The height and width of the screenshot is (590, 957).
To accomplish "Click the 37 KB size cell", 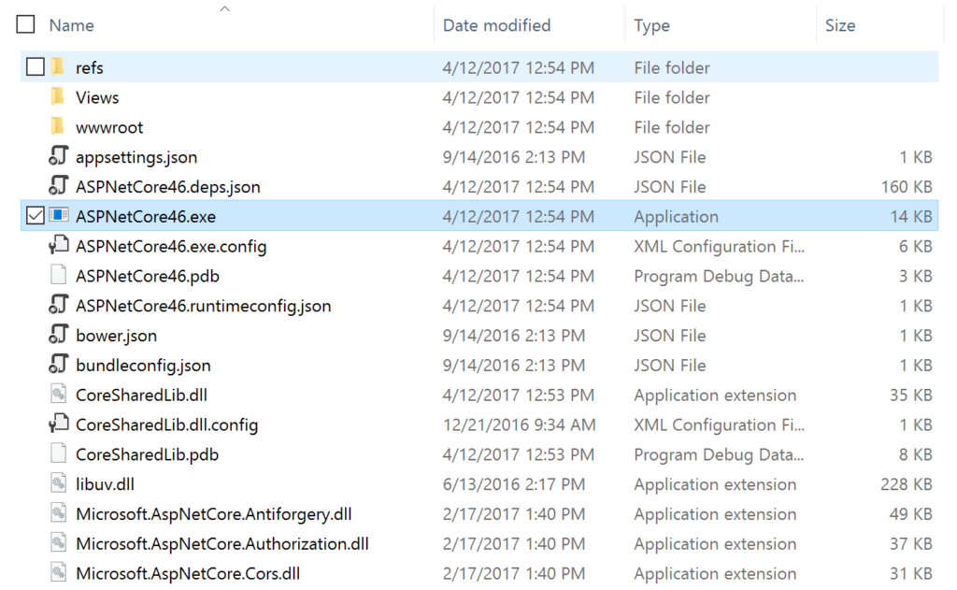I will (911, 543).
